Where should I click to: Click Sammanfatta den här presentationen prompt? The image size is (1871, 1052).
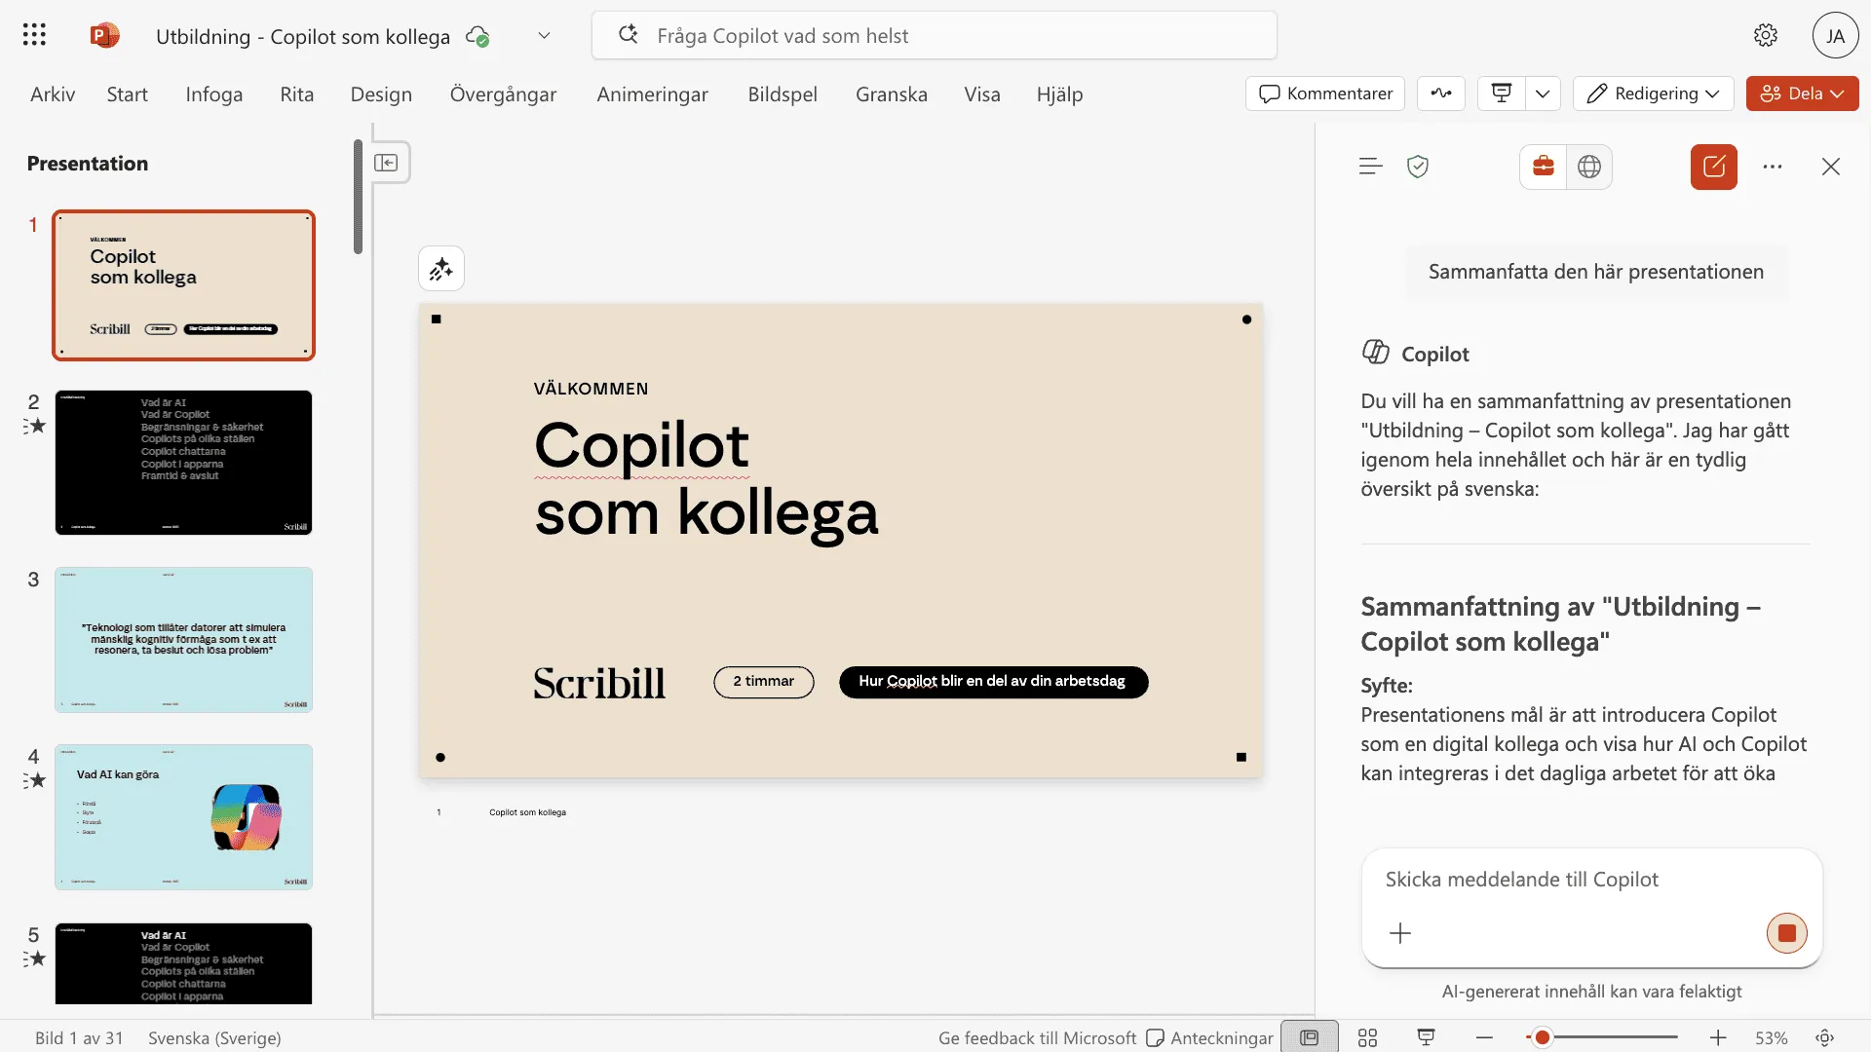[1596, 272]
